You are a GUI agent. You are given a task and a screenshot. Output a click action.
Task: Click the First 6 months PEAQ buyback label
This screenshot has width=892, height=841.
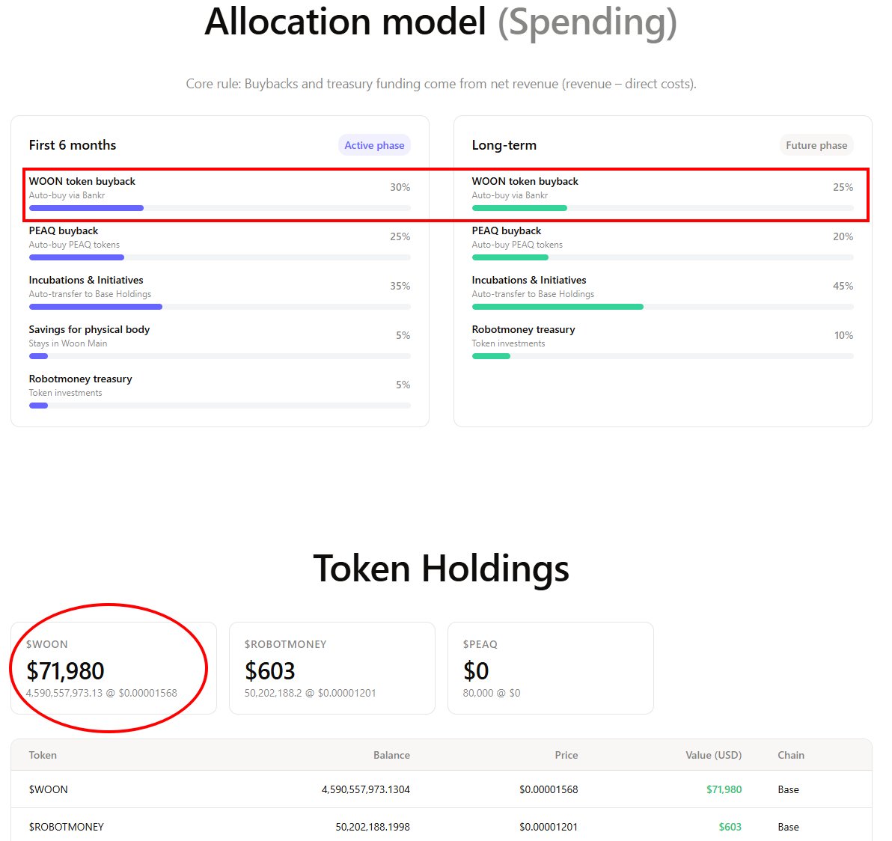click(64, 230)
